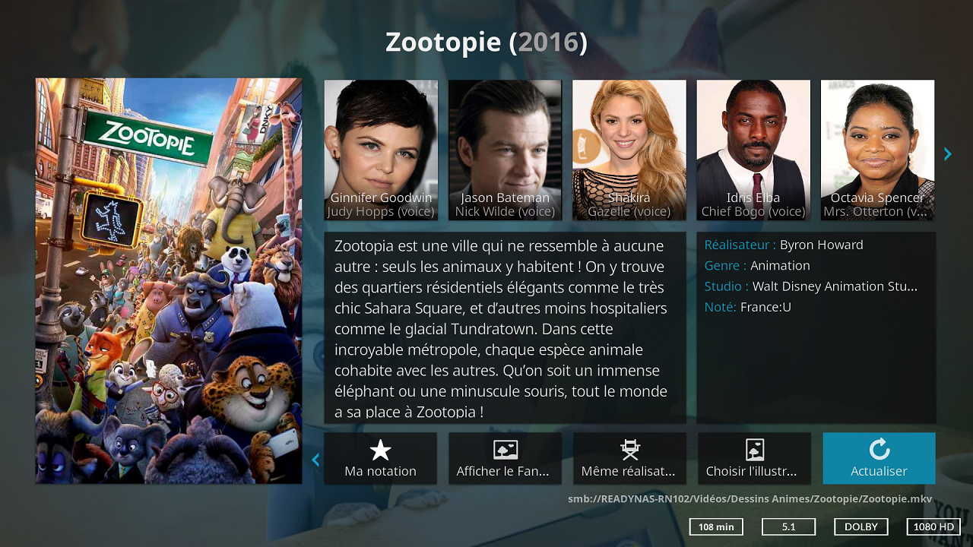Click the DOLBY audio badge

[861, 526]
